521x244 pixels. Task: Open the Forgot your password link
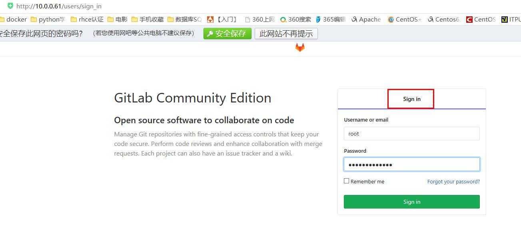pos(453,181)
